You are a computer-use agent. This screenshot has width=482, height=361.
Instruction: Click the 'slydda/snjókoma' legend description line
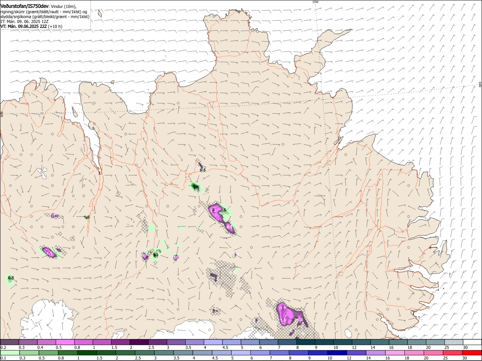(x=45, y=17)
